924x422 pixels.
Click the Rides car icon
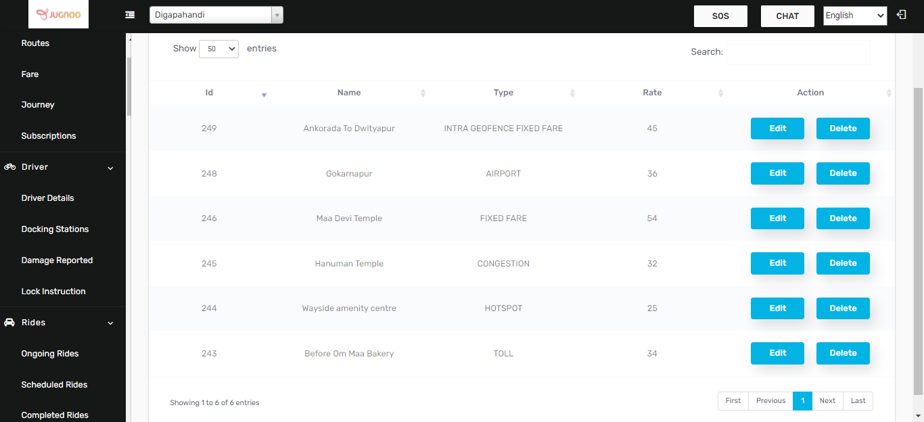coord(10,323)
